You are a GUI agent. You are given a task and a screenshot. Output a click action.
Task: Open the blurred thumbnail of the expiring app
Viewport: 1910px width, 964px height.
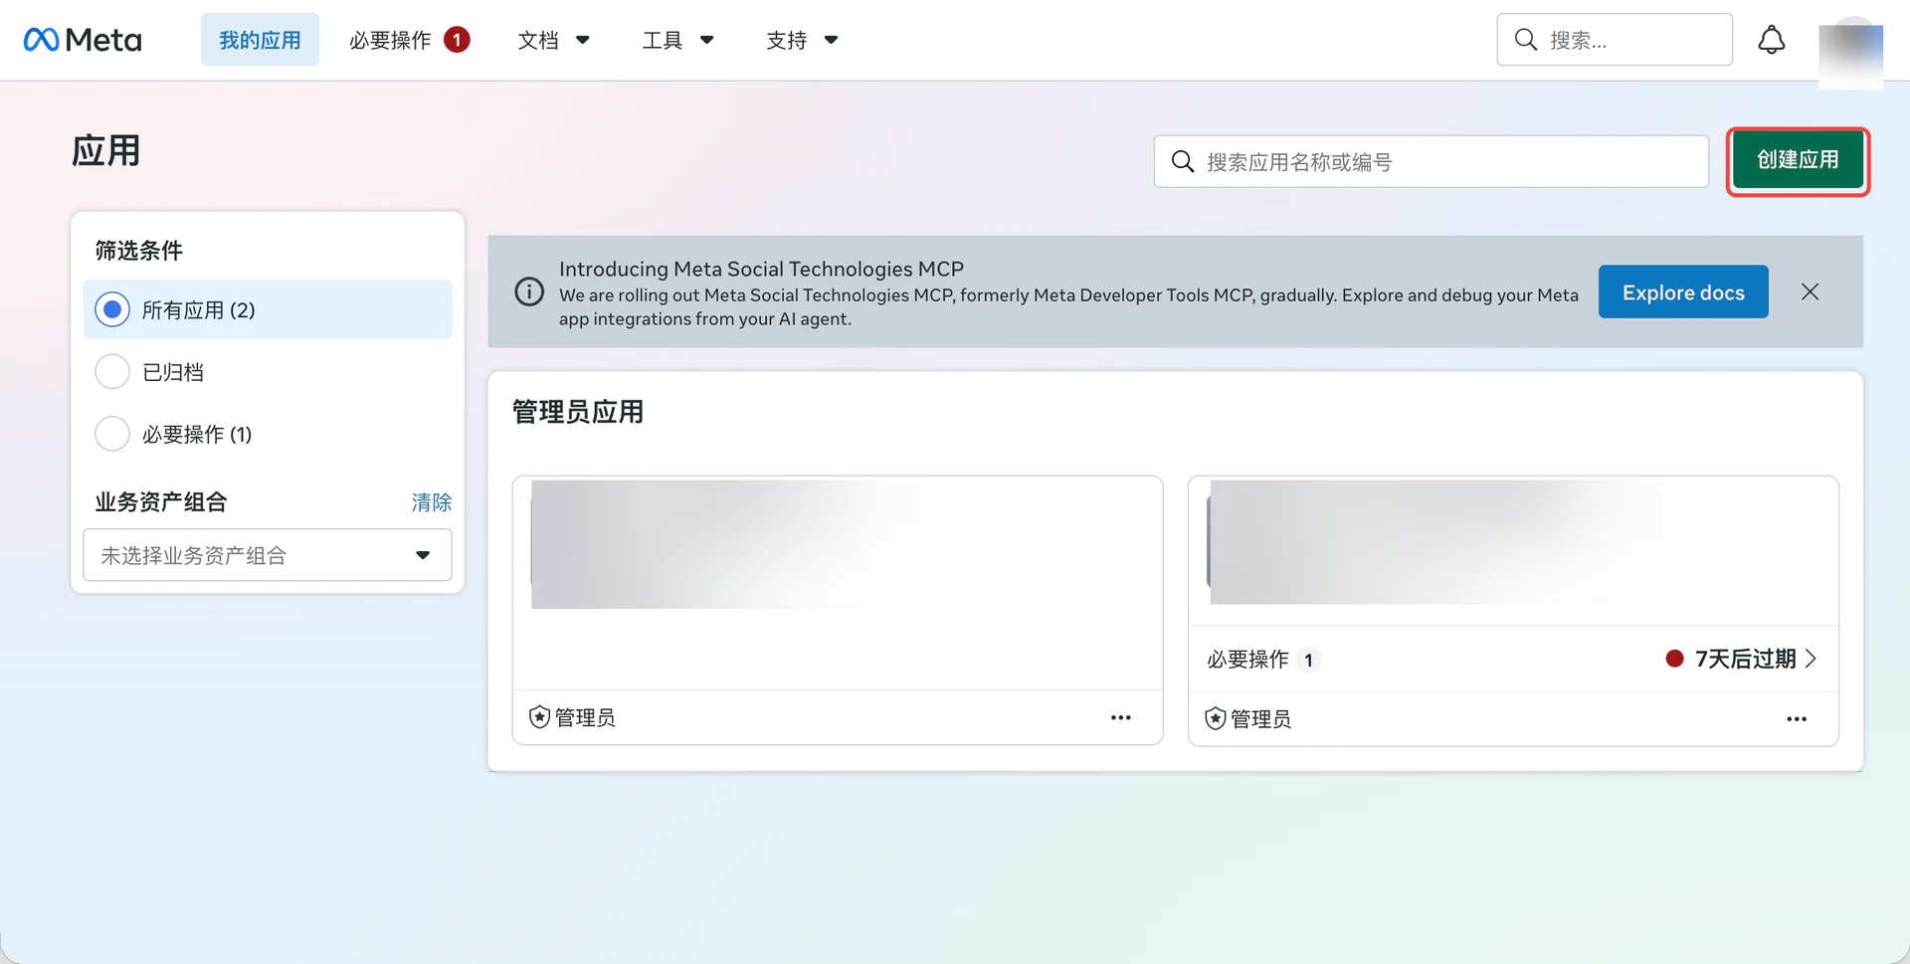[1434, 542]
